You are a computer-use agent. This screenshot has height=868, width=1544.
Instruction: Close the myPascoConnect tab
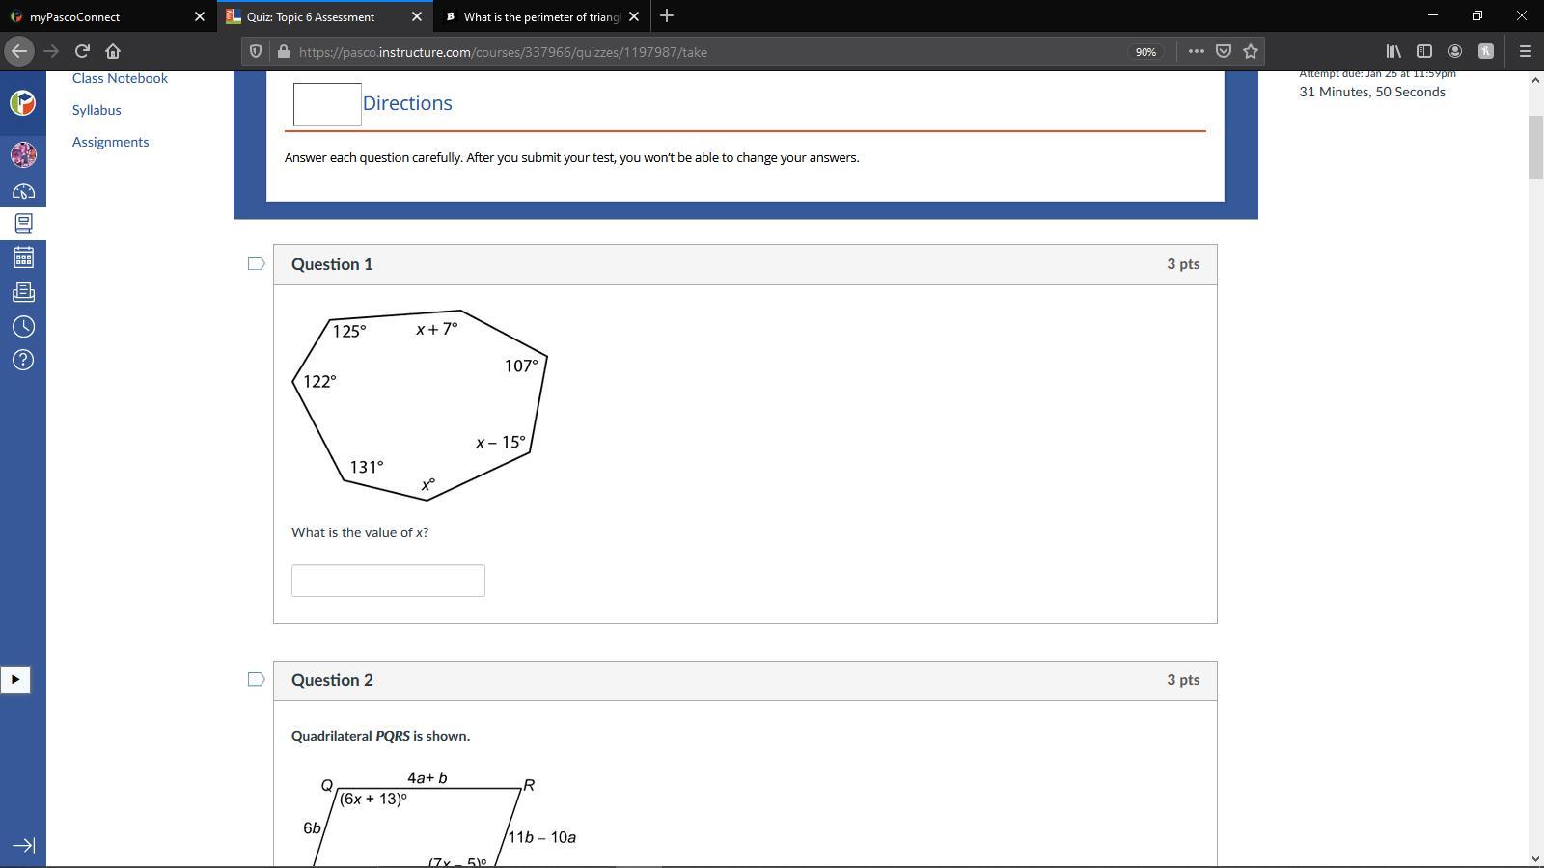[200, 16]
